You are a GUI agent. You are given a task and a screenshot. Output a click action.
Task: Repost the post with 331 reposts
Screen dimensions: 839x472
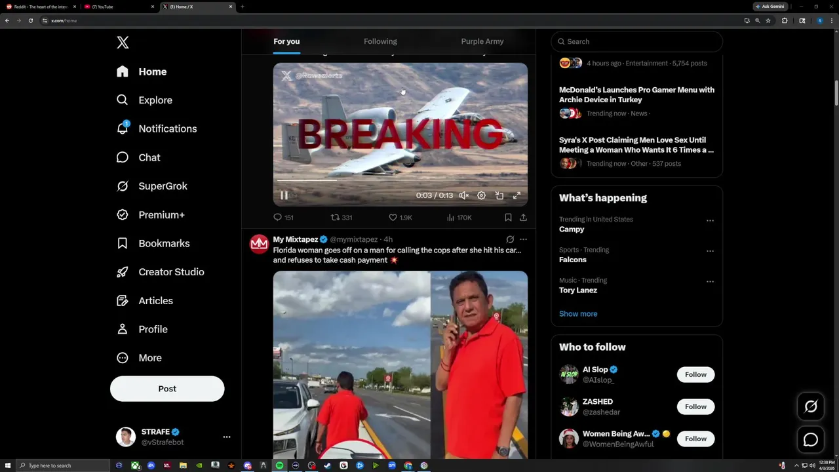coord(341,218)
